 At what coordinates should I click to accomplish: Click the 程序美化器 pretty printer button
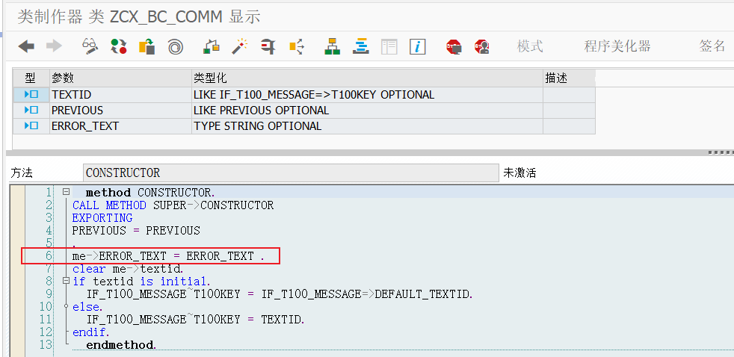click(x=617, y=46)
